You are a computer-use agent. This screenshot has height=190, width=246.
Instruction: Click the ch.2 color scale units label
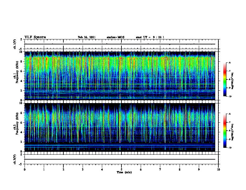[233, 132]
